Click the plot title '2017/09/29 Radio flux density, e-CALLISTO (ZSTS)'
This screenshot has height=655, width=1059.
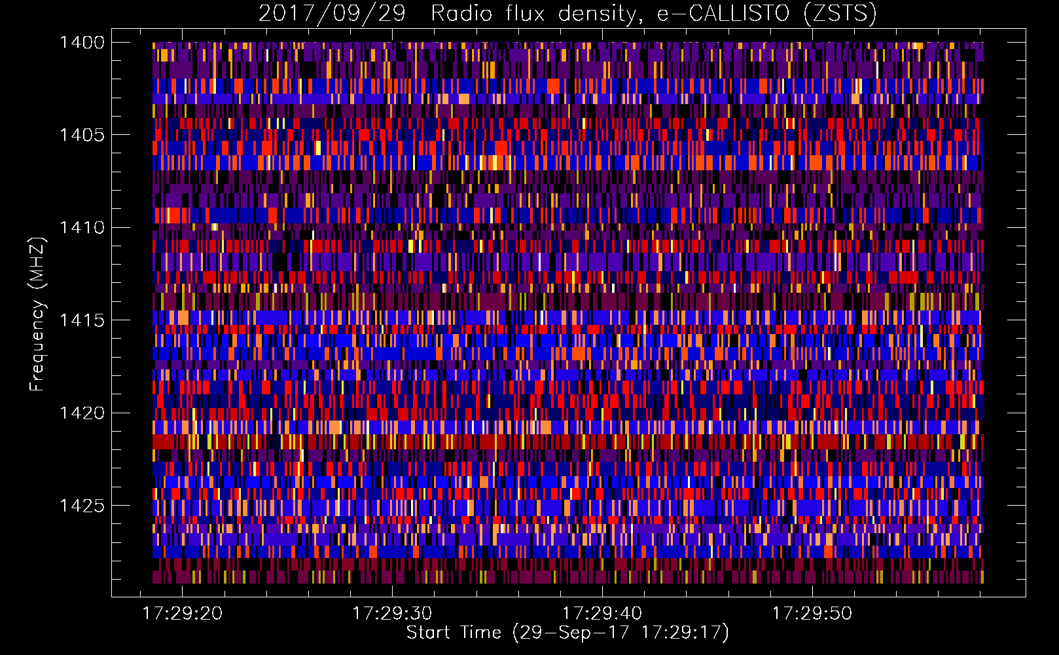point(567,14)
